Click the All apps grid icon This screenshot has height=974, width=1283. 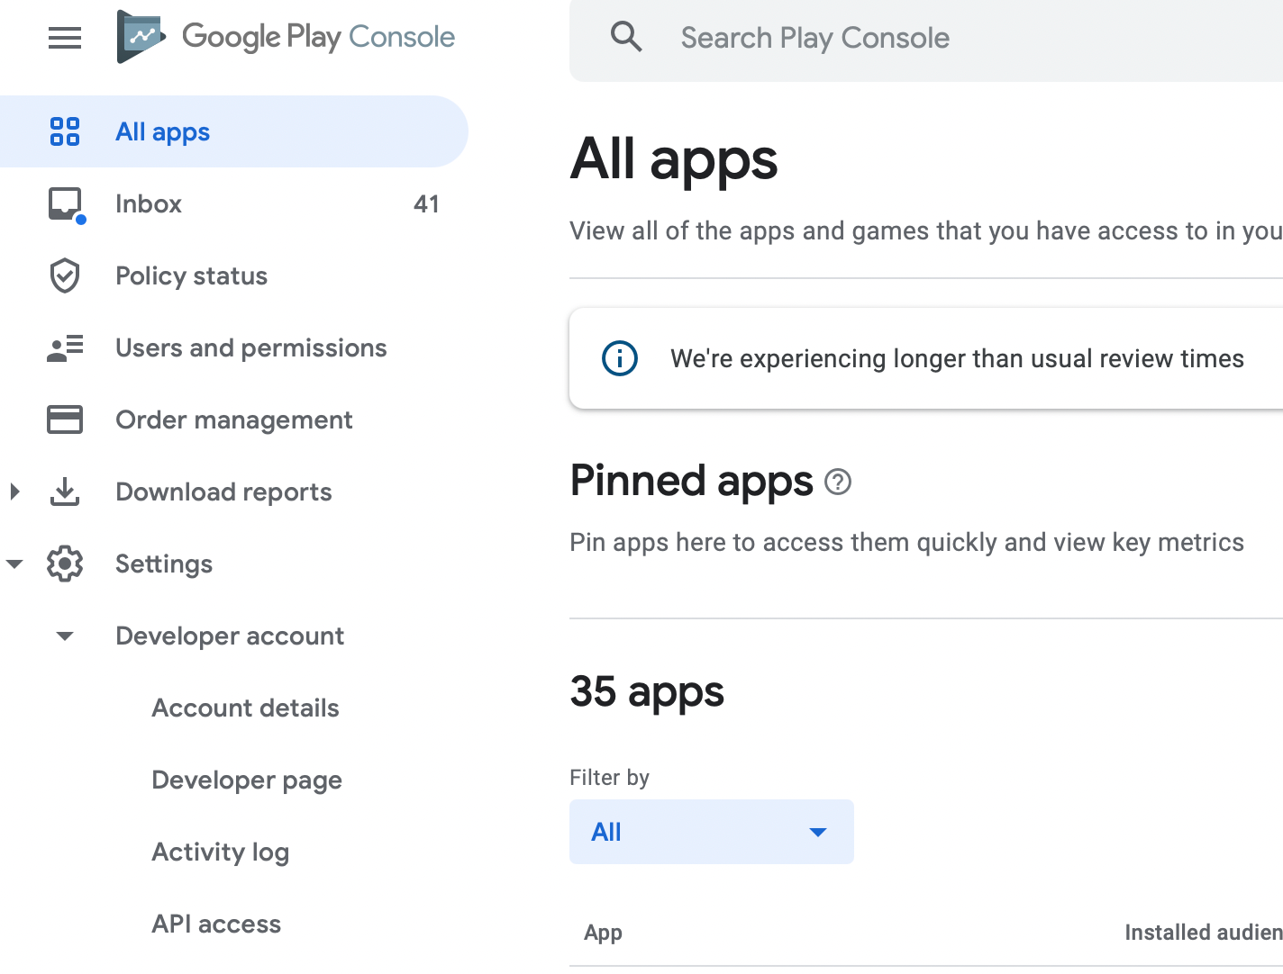(x=65, y=131)
